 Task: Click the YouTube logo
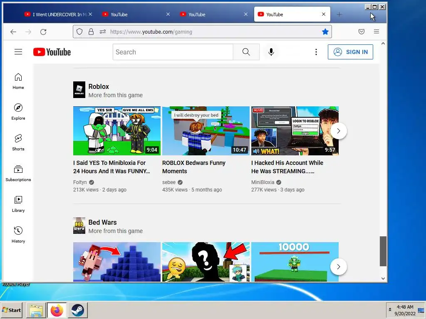point(52,52)
